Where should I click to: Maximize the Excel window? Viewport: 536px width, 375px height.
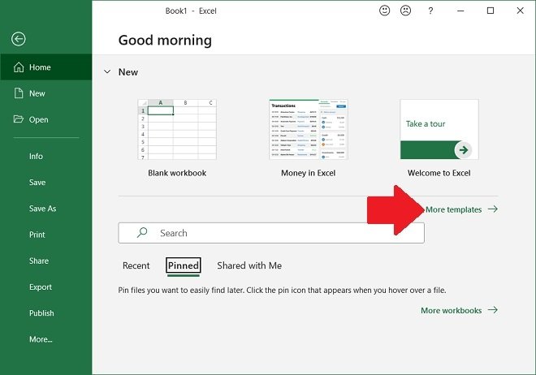point(491,11)
